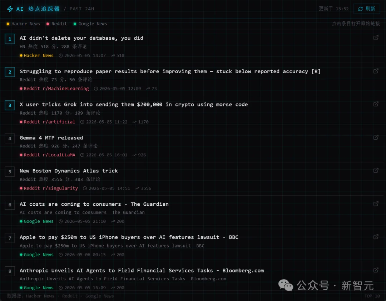This screenshot has width=386, height=301.
Task: Click timestamp '2026-05-05 16:09'
Action: point(82,288)
